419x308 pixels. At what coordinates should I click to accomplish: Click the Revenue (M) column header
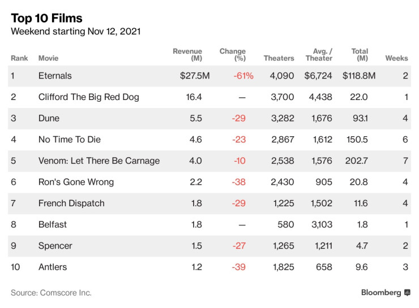pyautogui.click(x=187, y=55)
